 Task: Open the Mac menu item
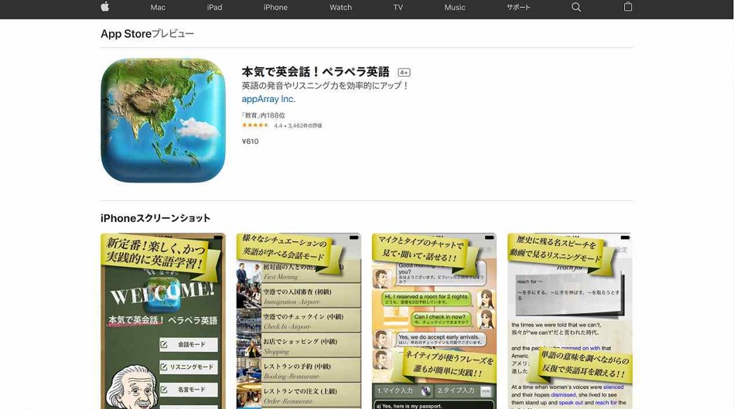[x=158, y=8]
